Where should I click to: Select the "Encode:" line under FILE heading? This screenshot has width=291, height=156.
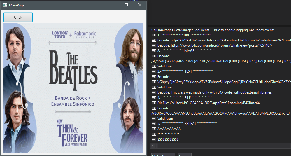click(164, 108)
